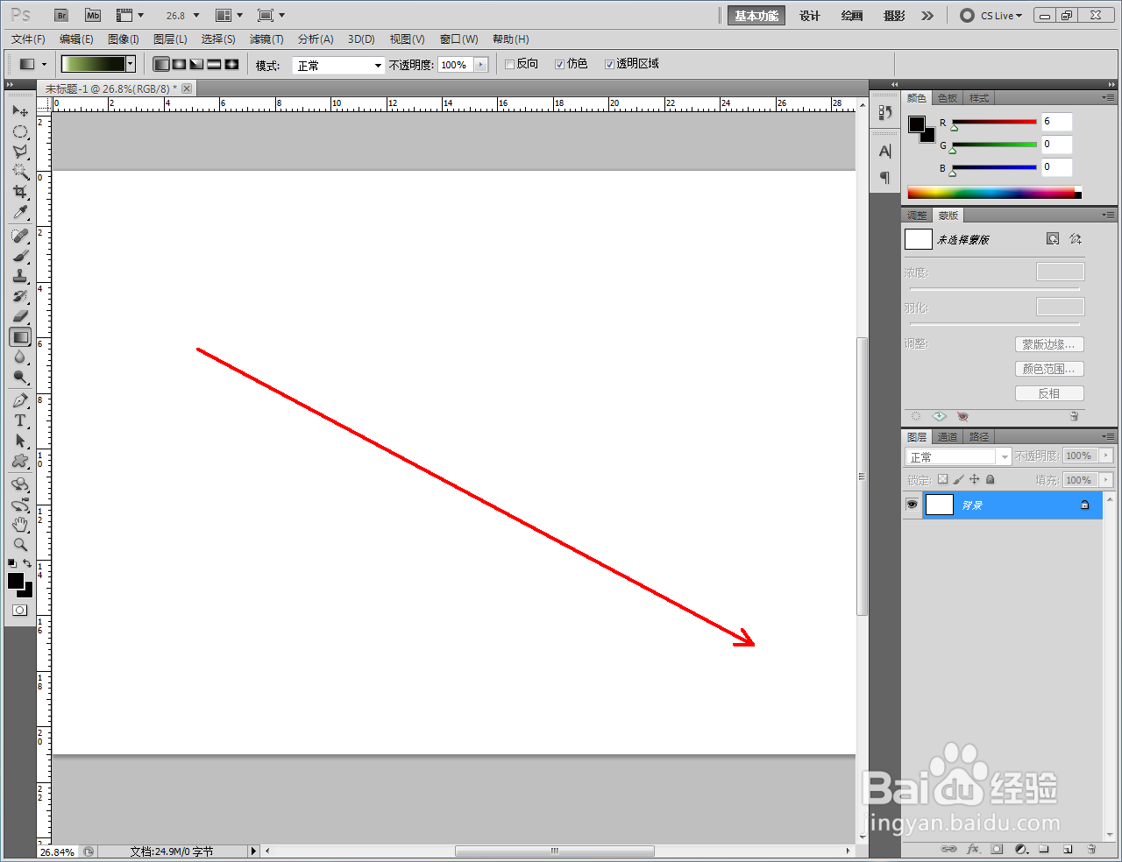The height and width of the screenshot is (862, 1122).
Task: Open the 图像(I) menu
Action: (124, 39)
